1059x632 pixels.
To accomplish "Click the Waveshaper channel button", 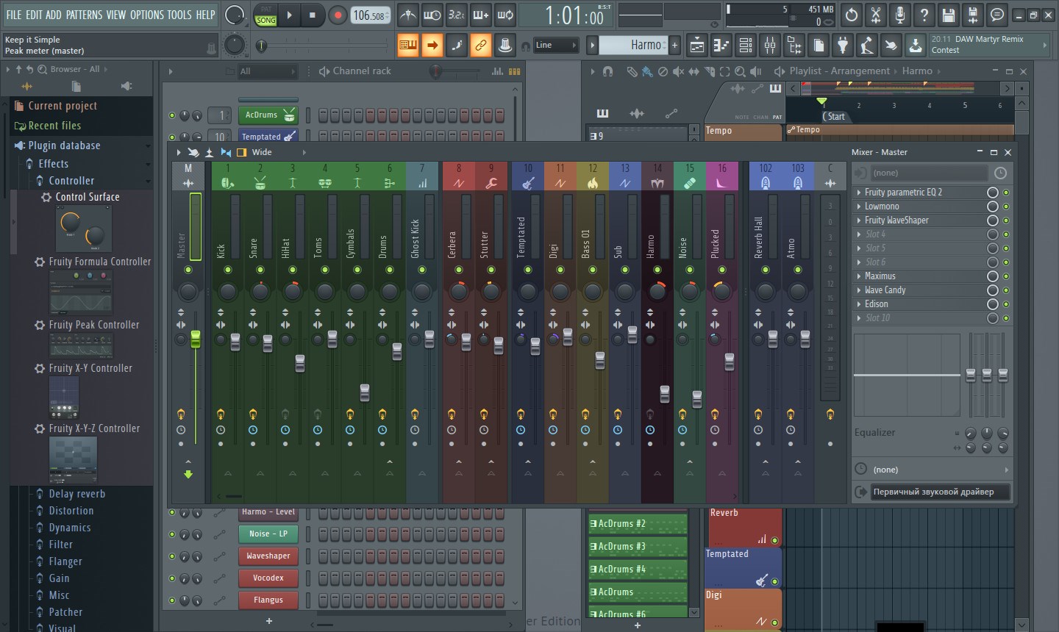I will (x=268, y=556).
